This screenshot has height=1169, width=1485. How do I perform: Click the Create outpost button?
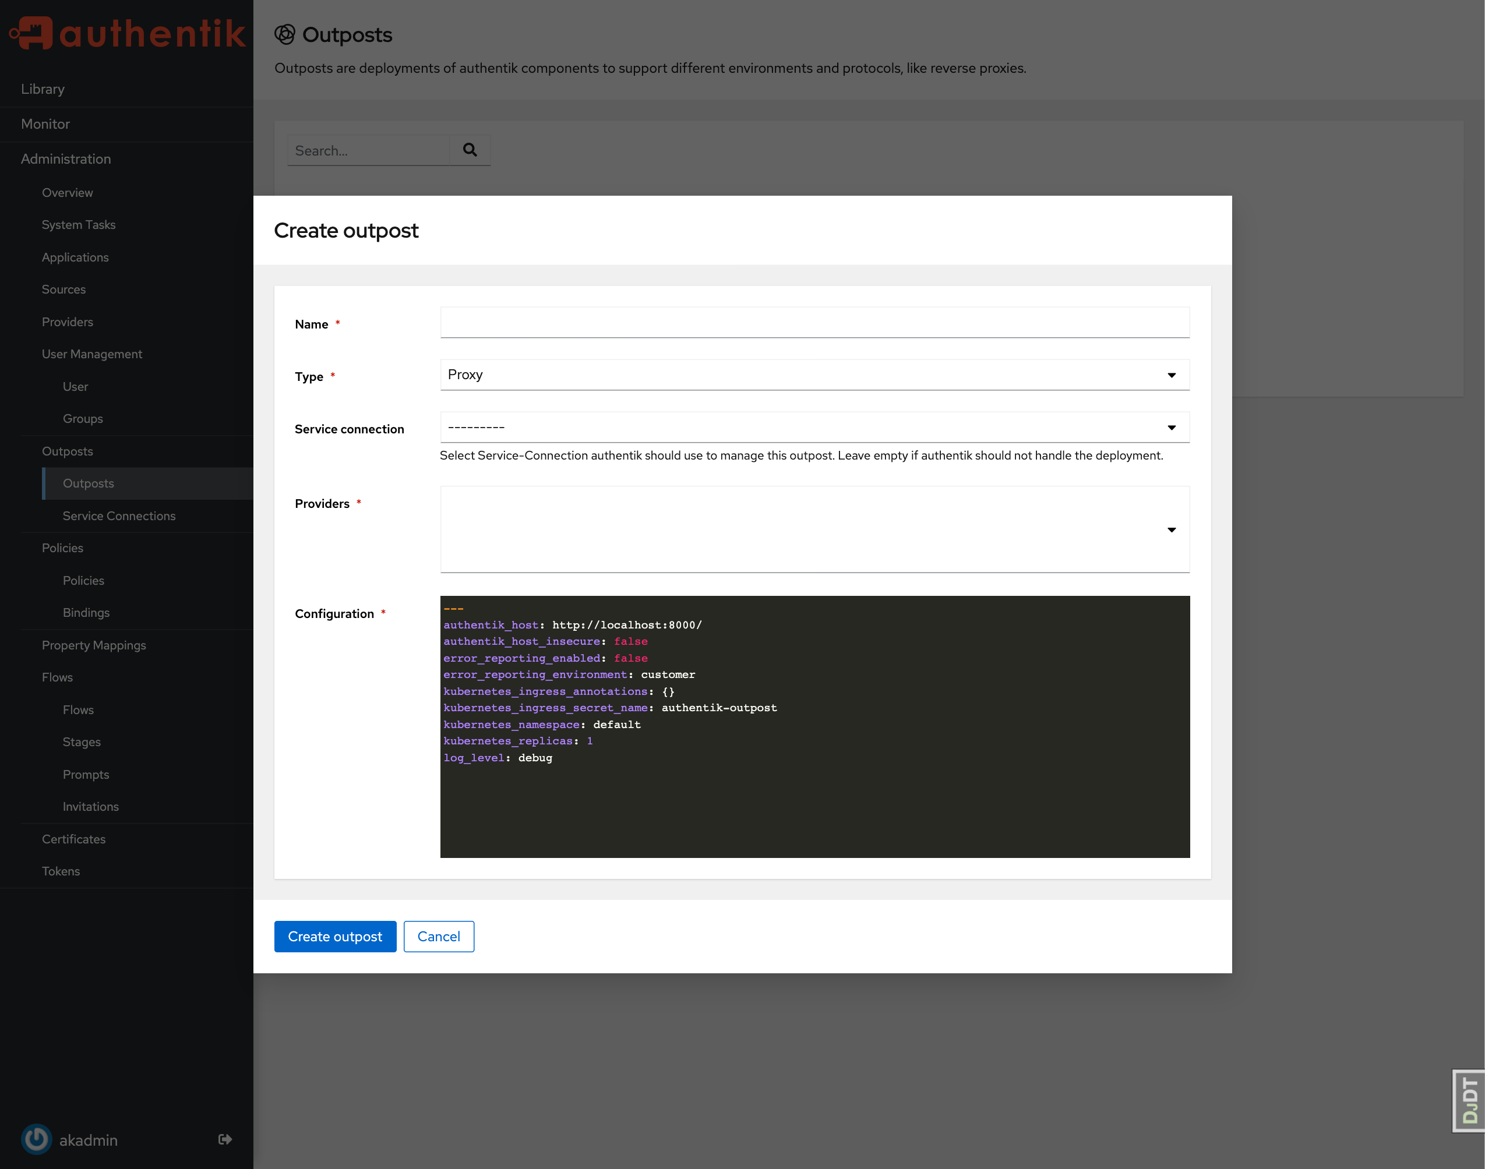tap(335, 935)
